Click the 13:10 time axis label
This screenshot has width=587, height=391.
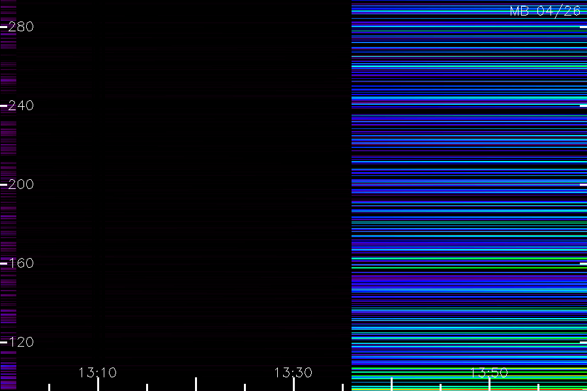point(98,373)
